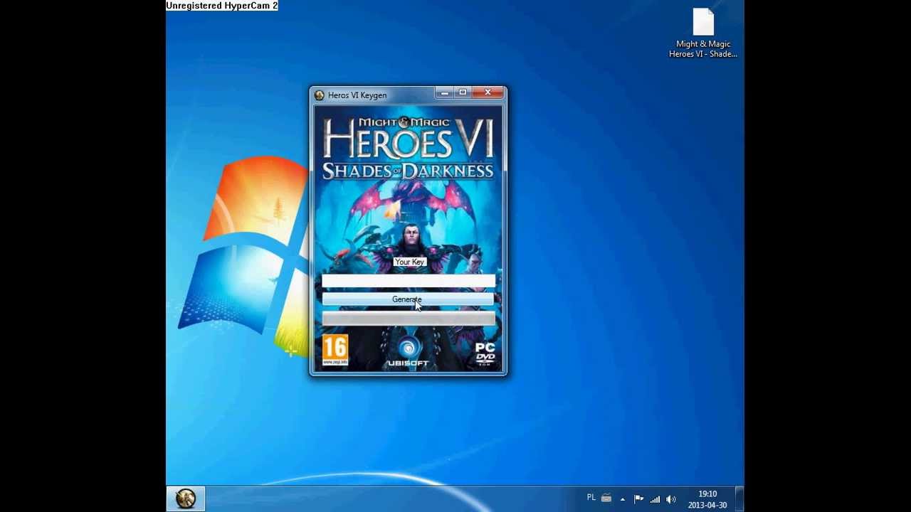Open the network signal icon

[655, 499]
